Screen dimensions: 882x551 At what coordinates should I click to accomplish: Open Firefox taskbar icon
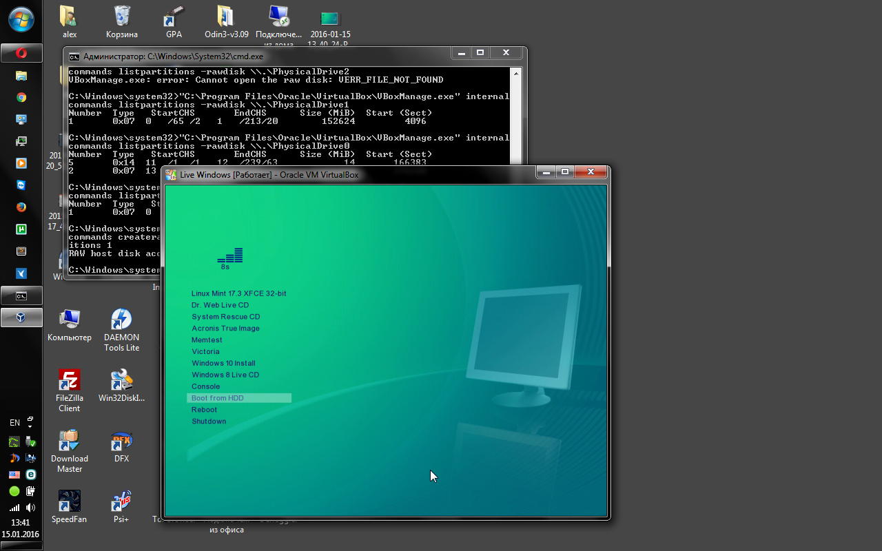click(21, 207)
